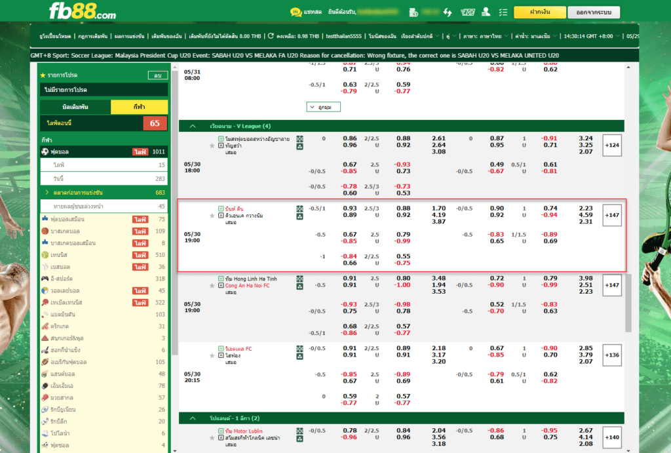
Task: Select the ฮอกกี้น้ำแข็ง hockey icon
Action: point(45,350)
